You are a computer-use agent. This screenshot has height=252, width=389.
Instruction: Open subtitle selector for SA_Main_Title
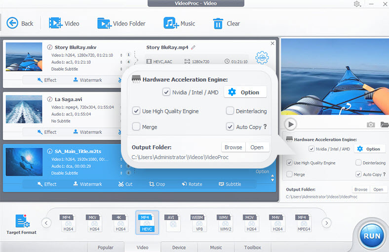121,173
